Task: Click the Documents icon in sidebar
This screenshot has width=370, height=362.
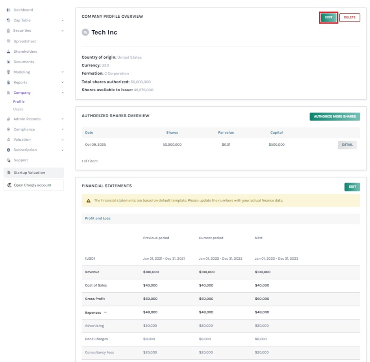Action: [x=8, y=62]
